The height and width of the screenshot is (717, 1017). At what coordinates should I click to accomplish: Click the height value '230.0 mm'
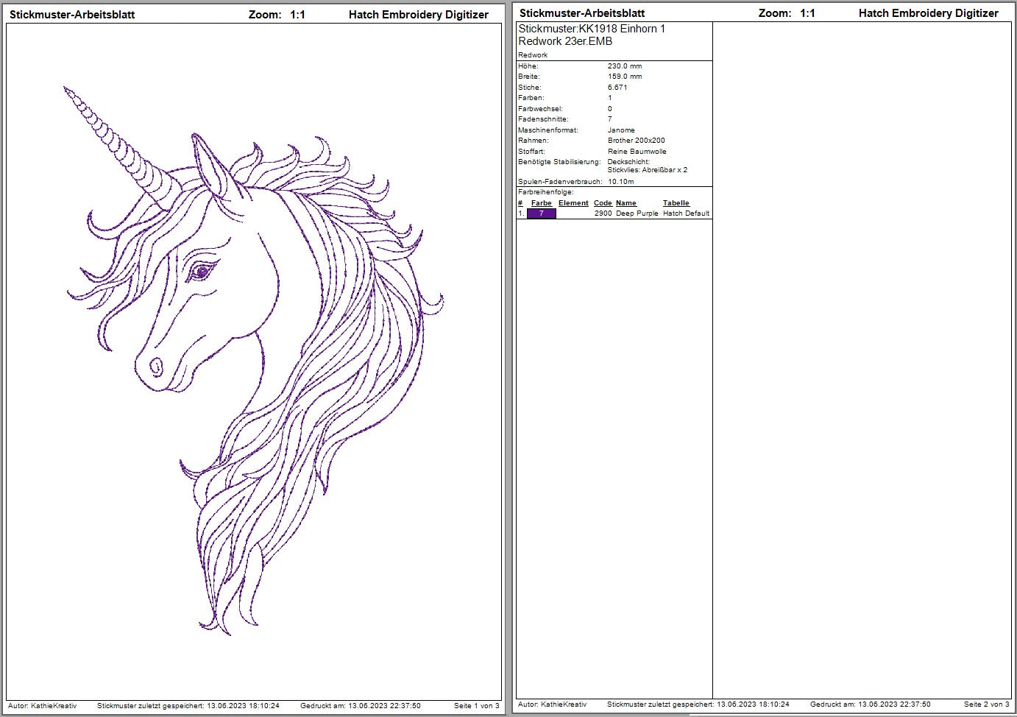click(625, 66)
